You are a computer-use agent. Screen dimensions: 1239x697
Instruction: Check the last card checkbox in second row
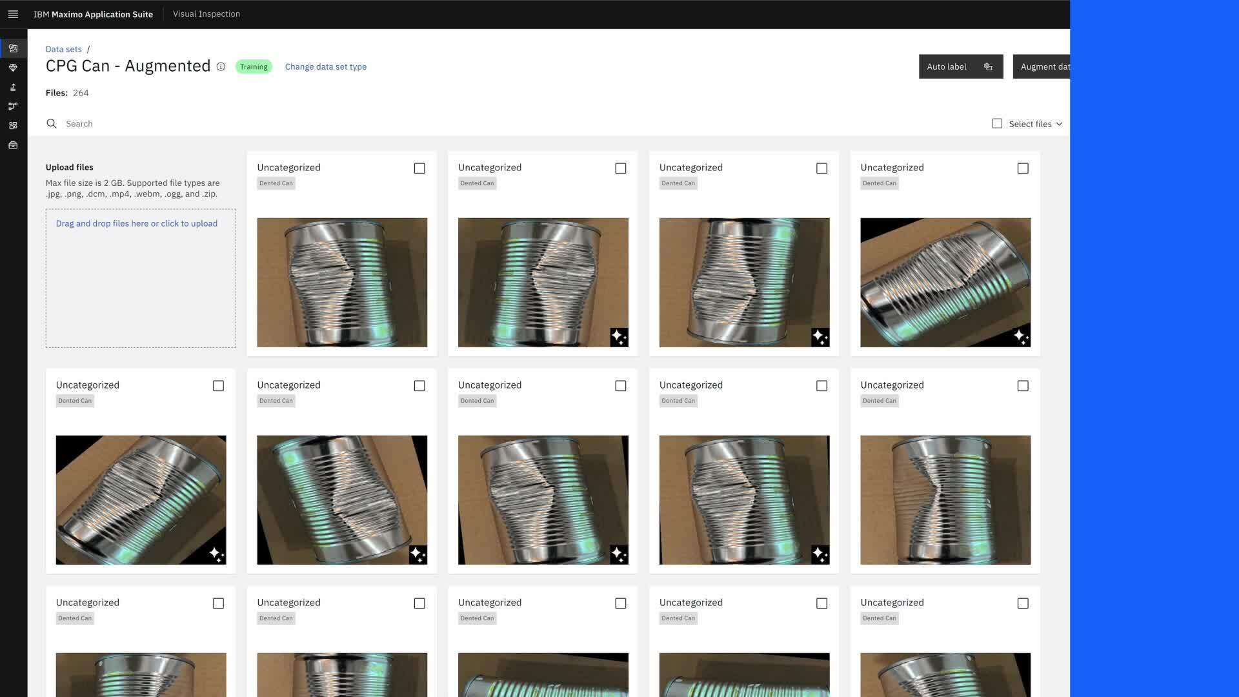click(1023, 386)
